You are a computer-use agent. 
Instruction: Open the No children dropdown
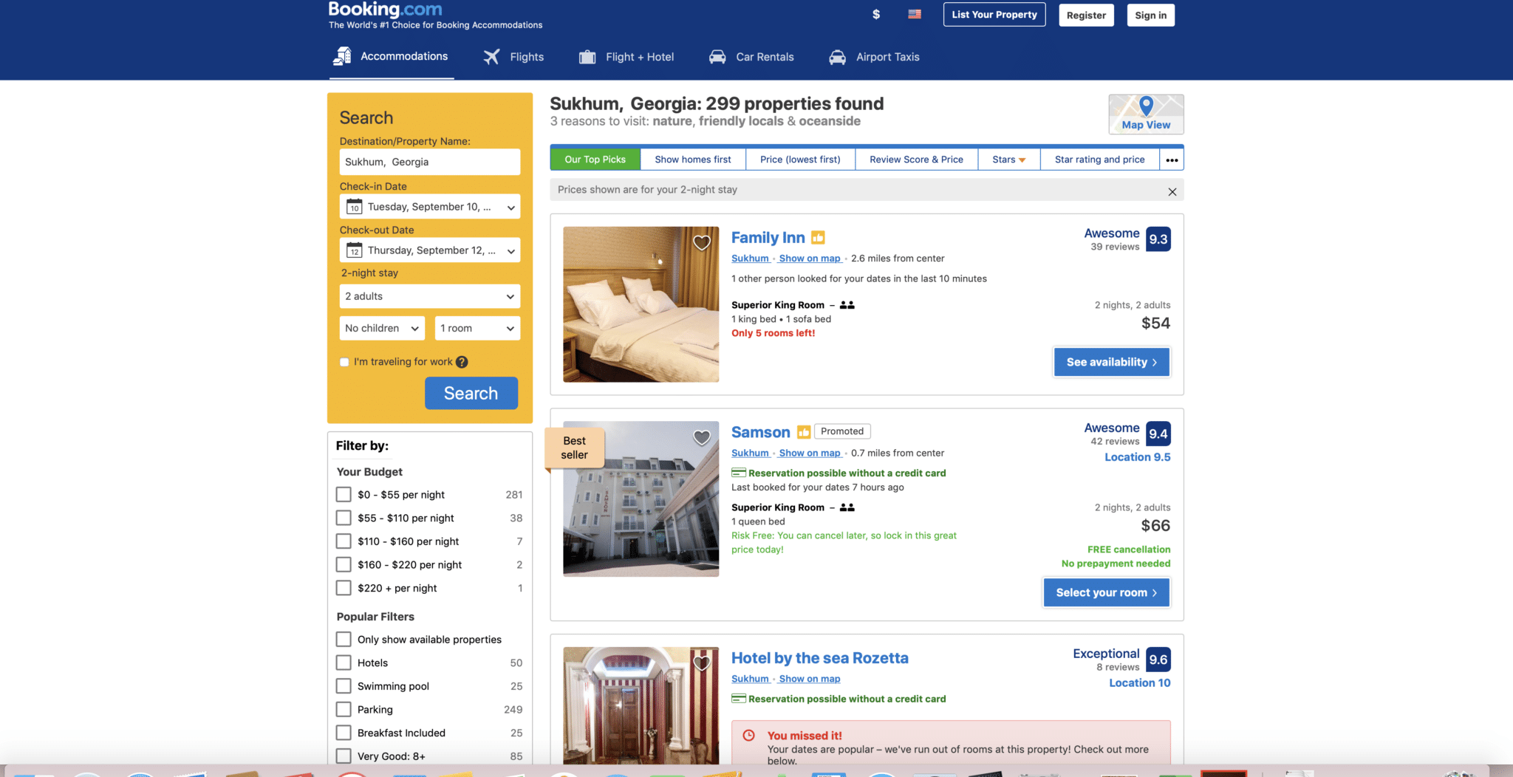pyautogui.click(x=382, y=328)
